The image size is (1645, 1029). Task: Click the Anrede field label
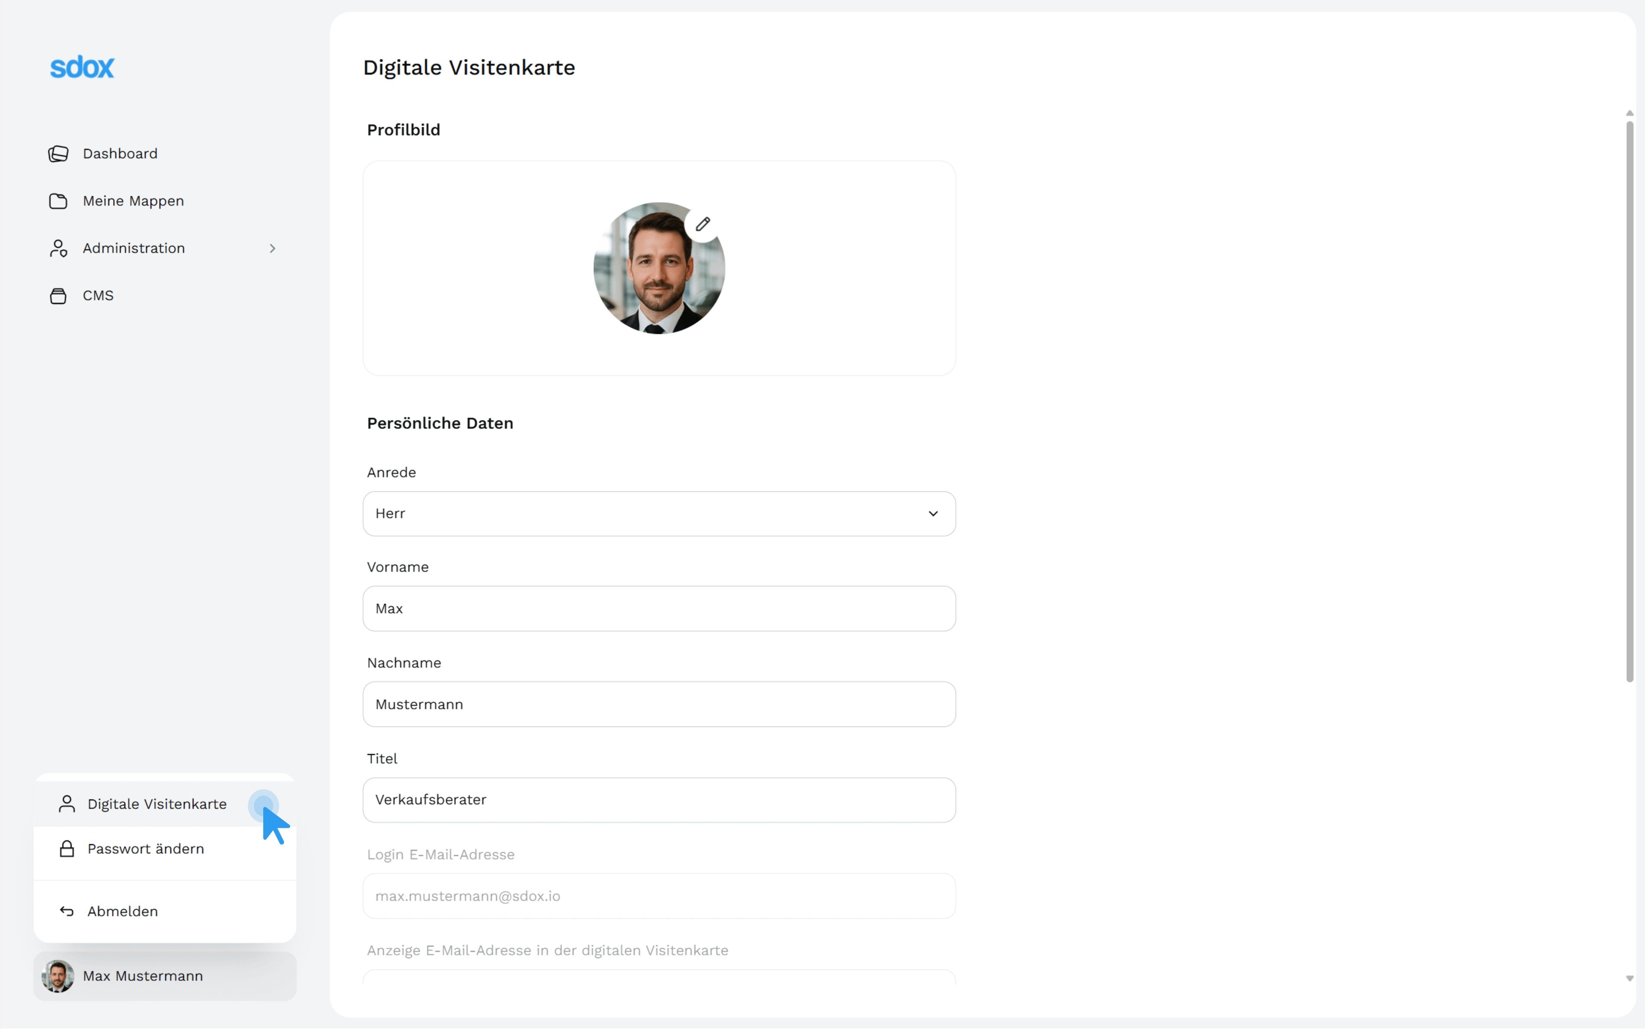tap(391, 472)
